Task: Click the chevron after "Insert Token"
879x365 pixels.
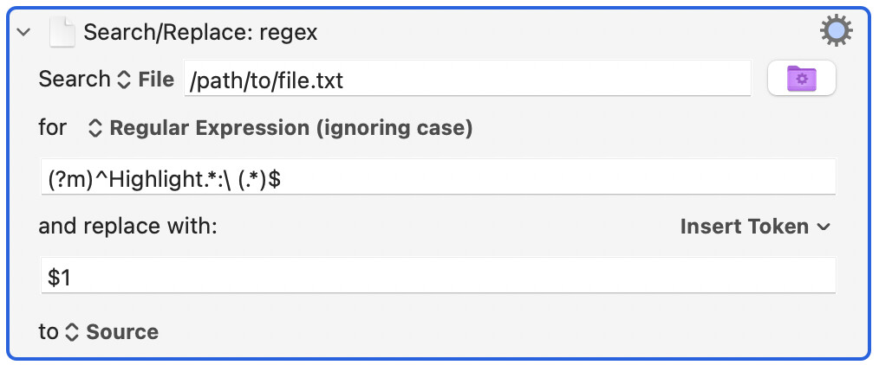Action: 823,227
